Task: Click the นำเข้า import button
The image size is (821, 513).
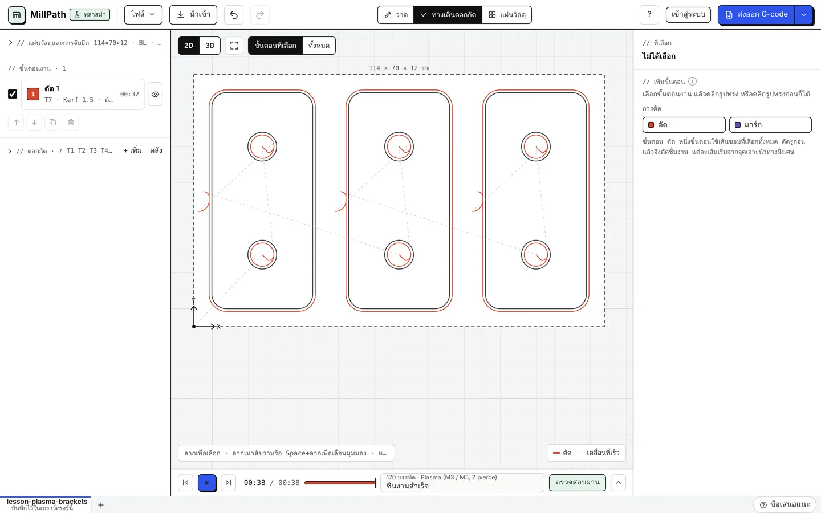Action: pyautogui.click(x=193, y=15)
